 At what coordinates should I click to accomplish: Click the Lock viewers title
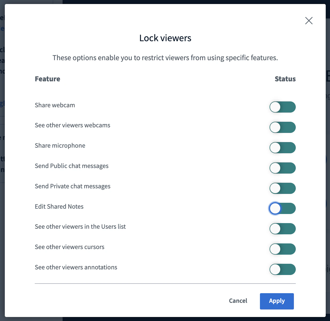[x=165, y=38]
